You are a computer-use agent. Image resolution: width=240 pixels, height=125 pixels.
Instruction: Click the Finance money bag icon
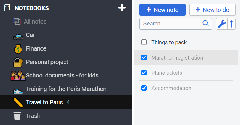pyautogui.click(x=18, y=49)
